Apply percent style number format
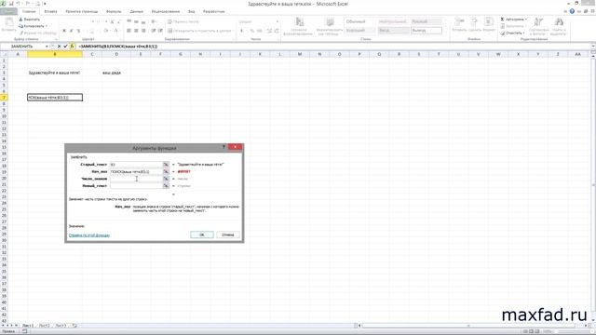Viewport: 596px width, 335px height. tap(251, 31)
